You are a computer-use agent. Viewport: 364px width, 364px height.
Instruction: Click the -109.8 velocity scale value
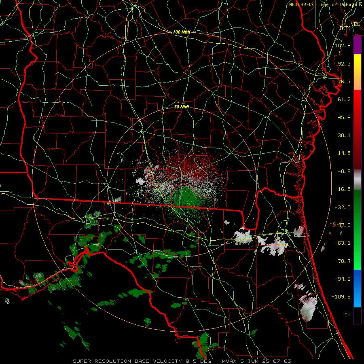click(x=341, y=297)
